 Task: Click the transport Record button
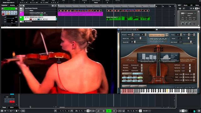coord(114,111)
